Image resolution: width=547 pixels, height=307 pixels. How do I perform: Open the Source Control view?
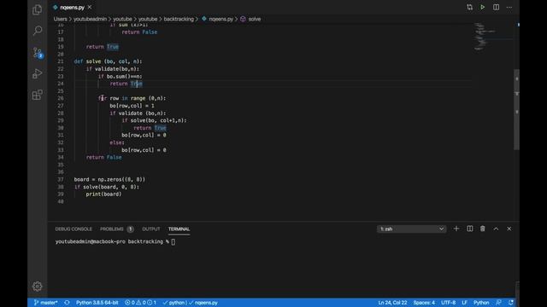pos(38,53)
